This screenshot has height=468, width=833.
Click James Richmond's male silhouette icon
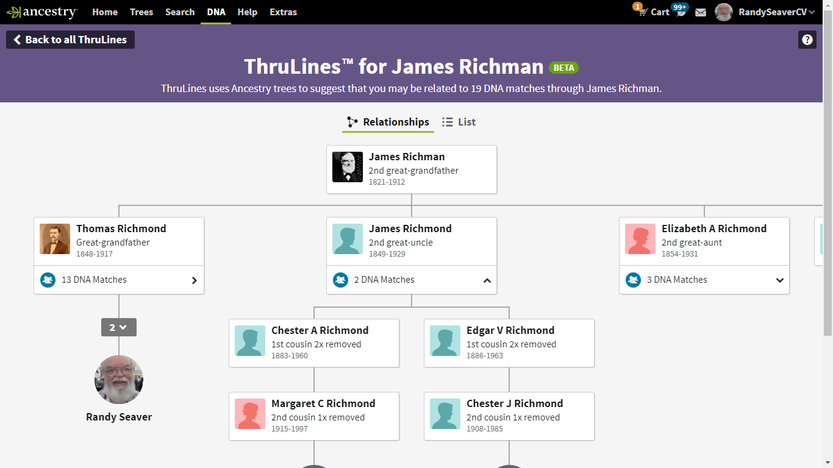pos(348,239)
